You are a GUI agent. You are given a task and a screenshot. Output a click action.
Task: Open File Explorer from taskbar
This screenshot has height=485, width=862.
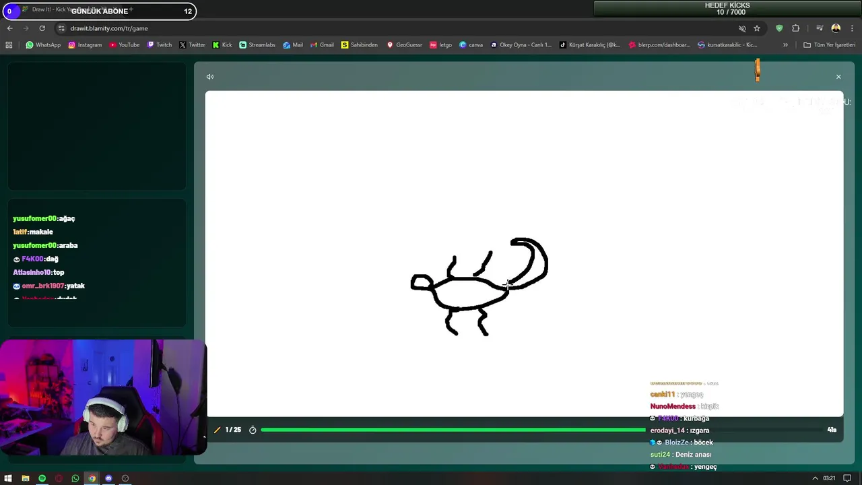pos(26,478)
